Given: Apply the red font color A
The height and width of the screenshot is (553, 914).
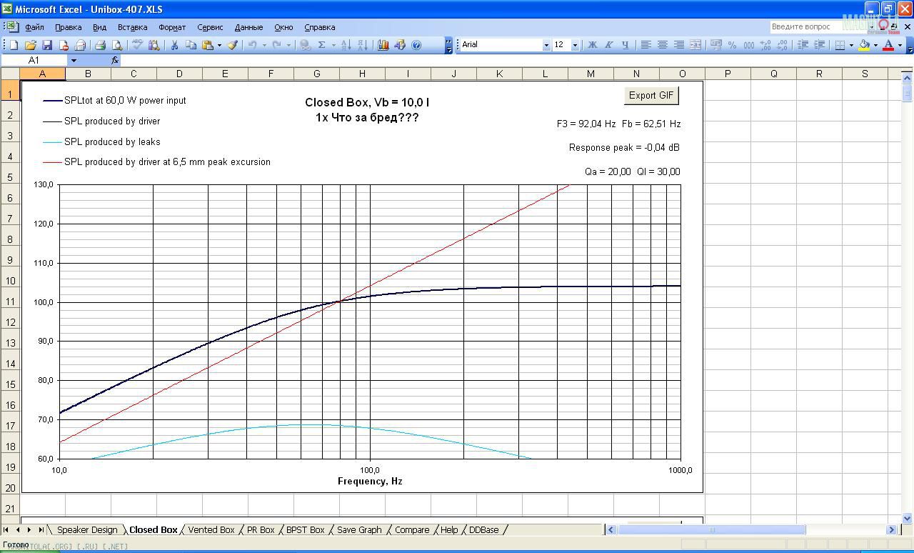Looking at the screenshot, I should click(x=888, y=45).
